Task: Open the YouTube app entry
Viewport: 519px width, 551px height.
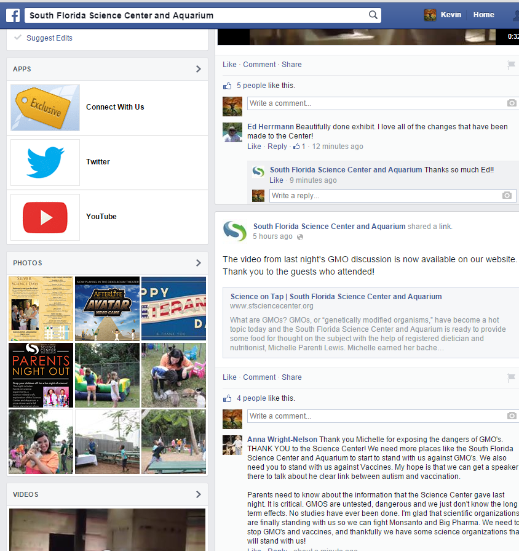Action: pyautogui.click(x=101, y=217)
